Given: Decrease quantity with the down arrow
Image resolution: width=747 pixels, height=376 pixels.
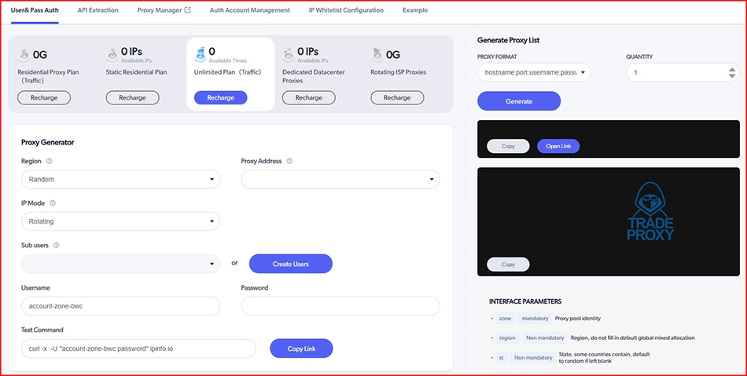Looking at the screenshot, I should point(732,75).
